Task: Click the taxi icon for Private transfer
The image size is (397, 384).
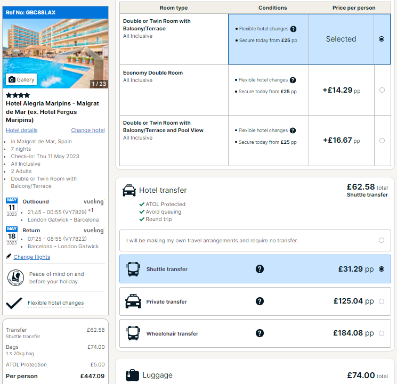Action: pyautogui.click(x=133, y=301)
